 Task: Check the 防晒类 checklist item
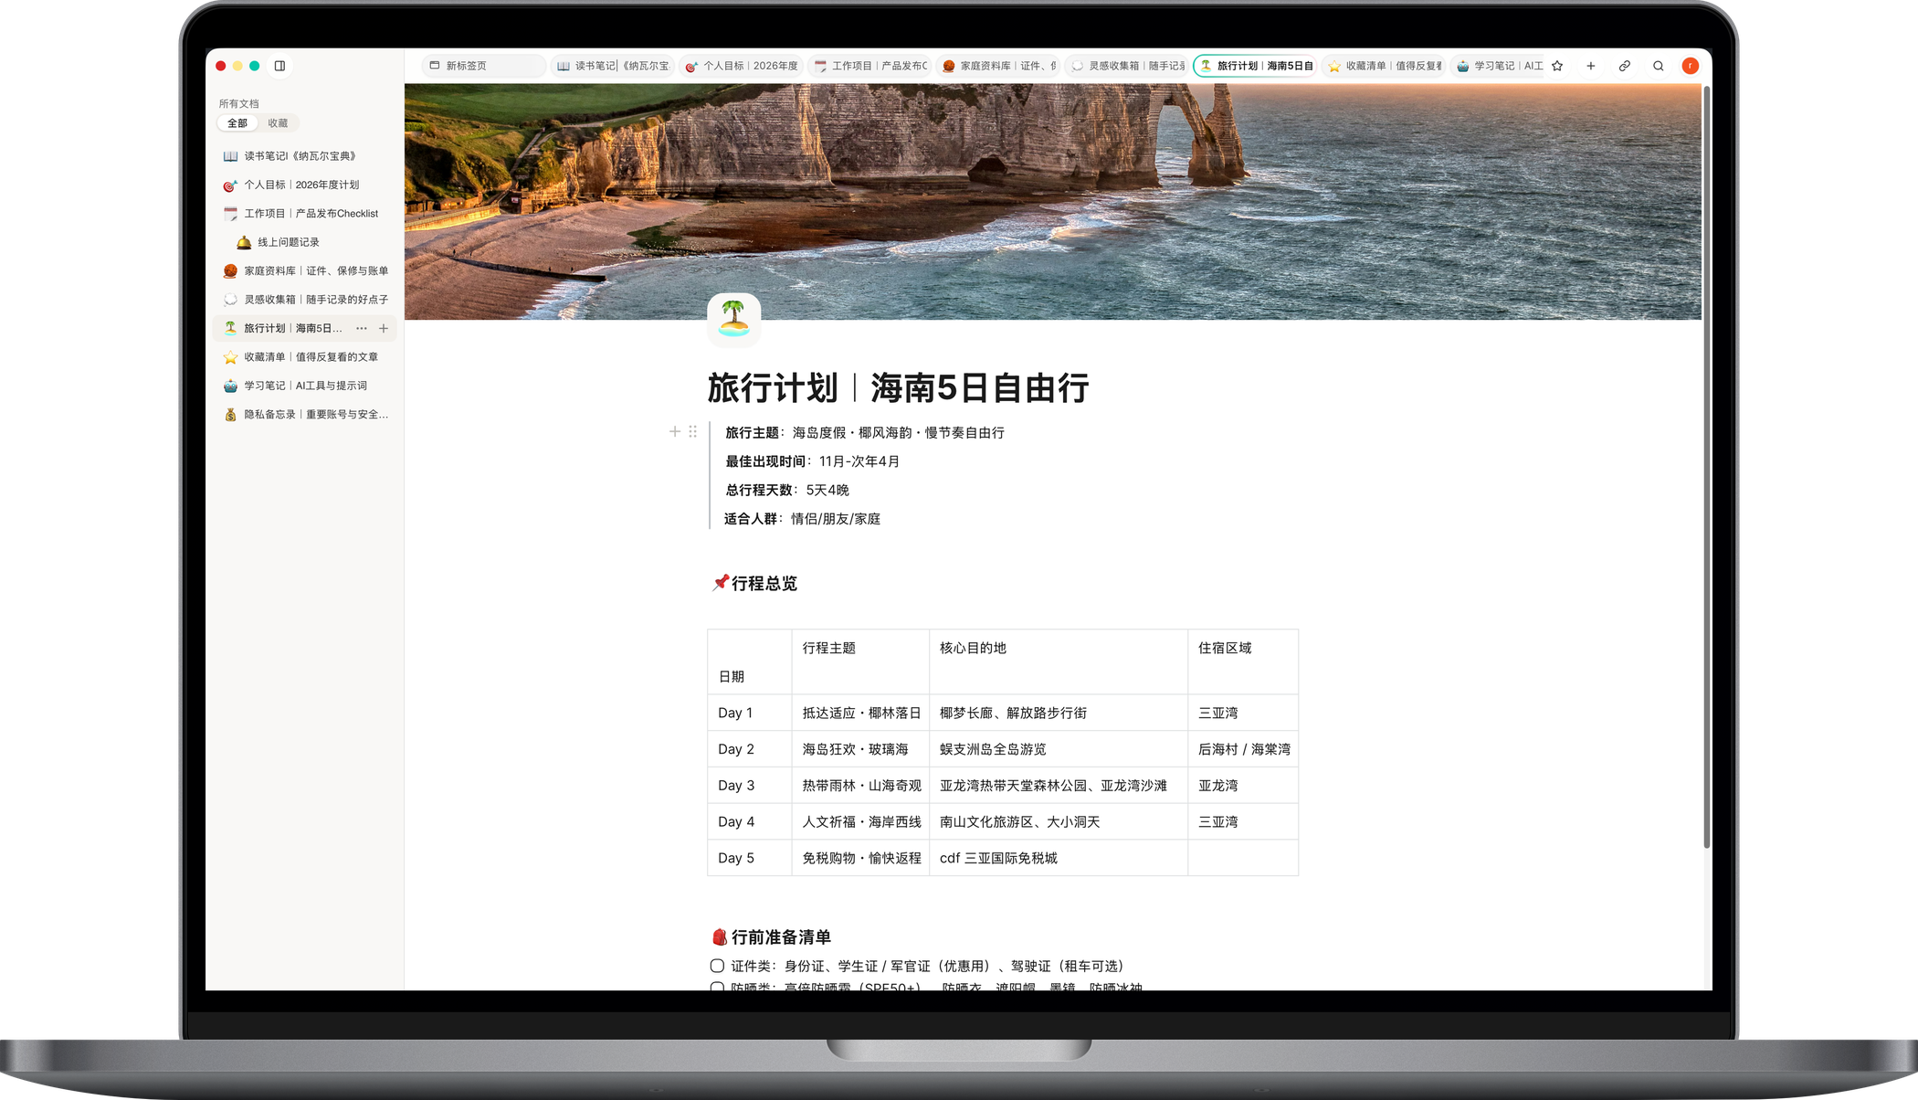pyautogui.click(x=717, y=987)
